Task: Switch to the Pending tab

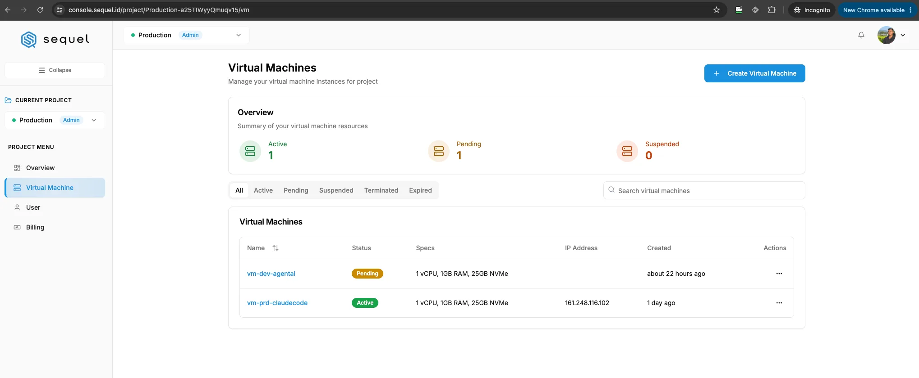Action: [x=296, y=190]
